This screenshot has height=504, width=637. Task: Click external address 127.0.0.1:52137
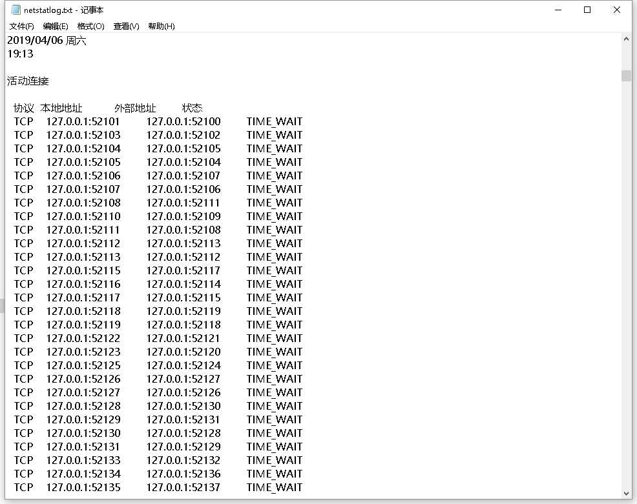coord(183,487)
